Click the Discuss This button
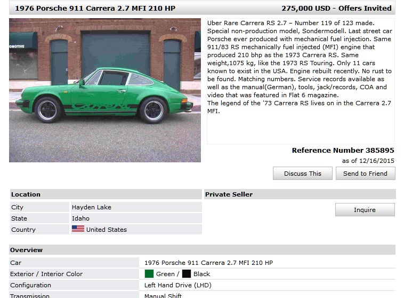This screenshot has width=404, height=298. (x=303, y=173)
